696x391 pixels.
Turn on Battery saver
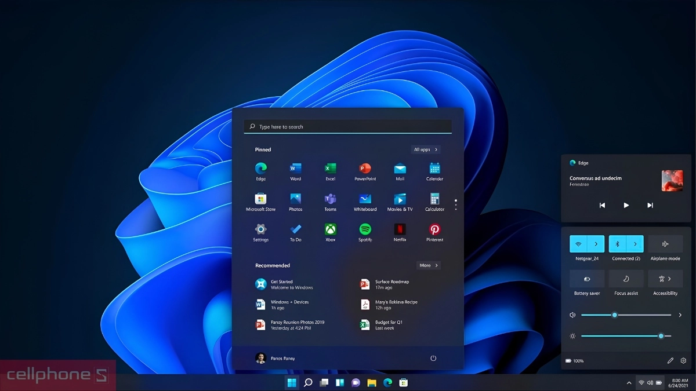pos(587,279)
